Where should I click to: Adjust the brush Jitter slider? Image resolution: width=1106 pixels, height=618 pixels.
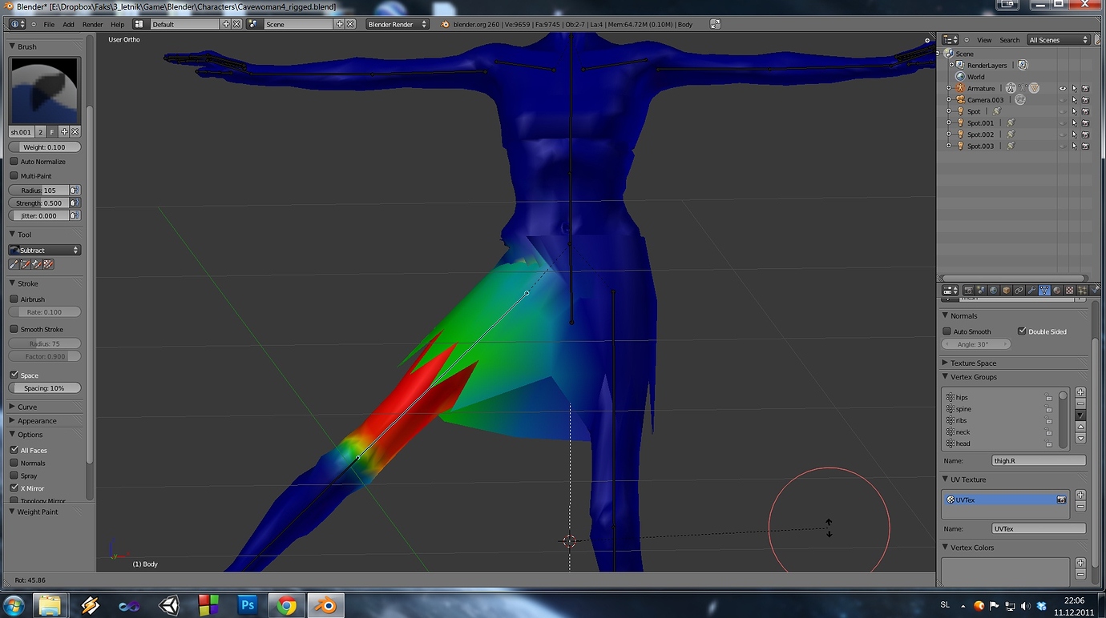[x=38, y=216]
